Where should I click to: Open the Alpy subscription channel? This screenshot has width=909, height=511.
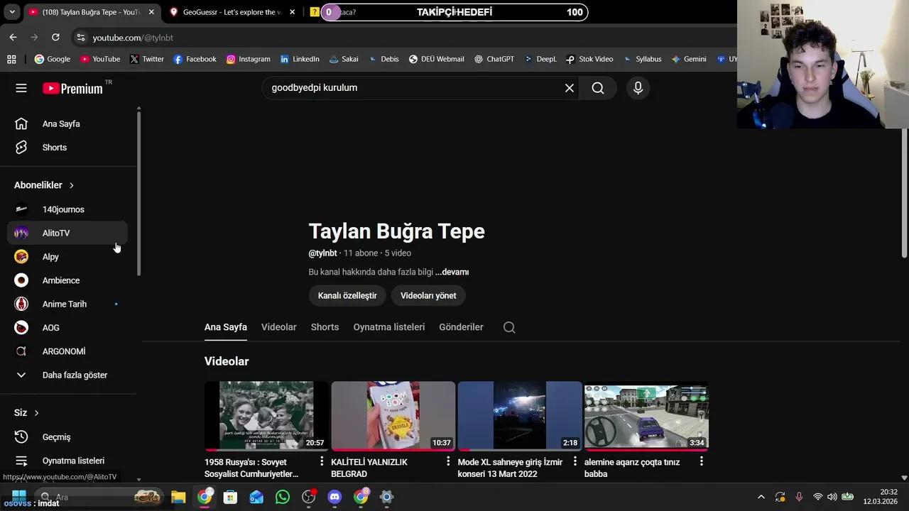68,256
